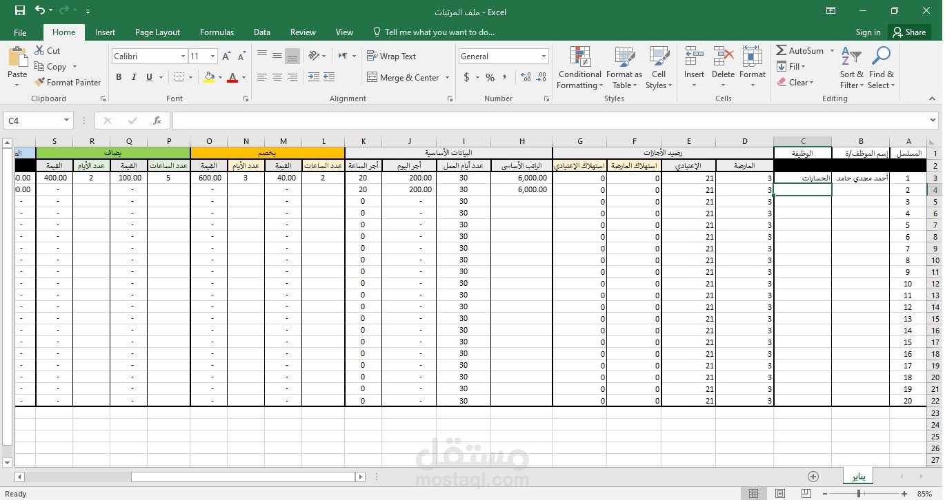Center text horizontally
Image resolution: width=945 pixels, height=500 pixels.
point(277,77)
